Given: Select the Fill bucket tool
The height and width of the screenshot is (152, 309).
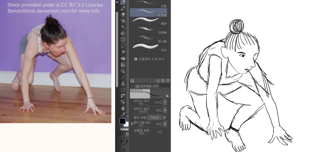Looking at the screenshot, I should [123, 58].
